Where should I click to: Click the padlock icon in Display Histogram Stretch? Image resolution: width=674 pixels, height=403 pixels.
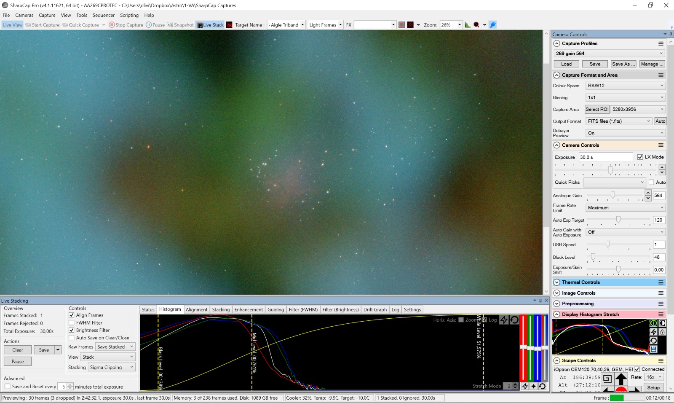click(662, 332)
